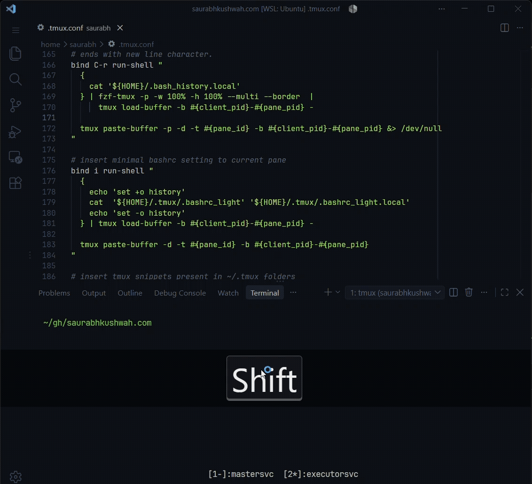532x484 pixels.
Task: Click the editor drag handle dots near line 184
Action: tap(30, 255)
